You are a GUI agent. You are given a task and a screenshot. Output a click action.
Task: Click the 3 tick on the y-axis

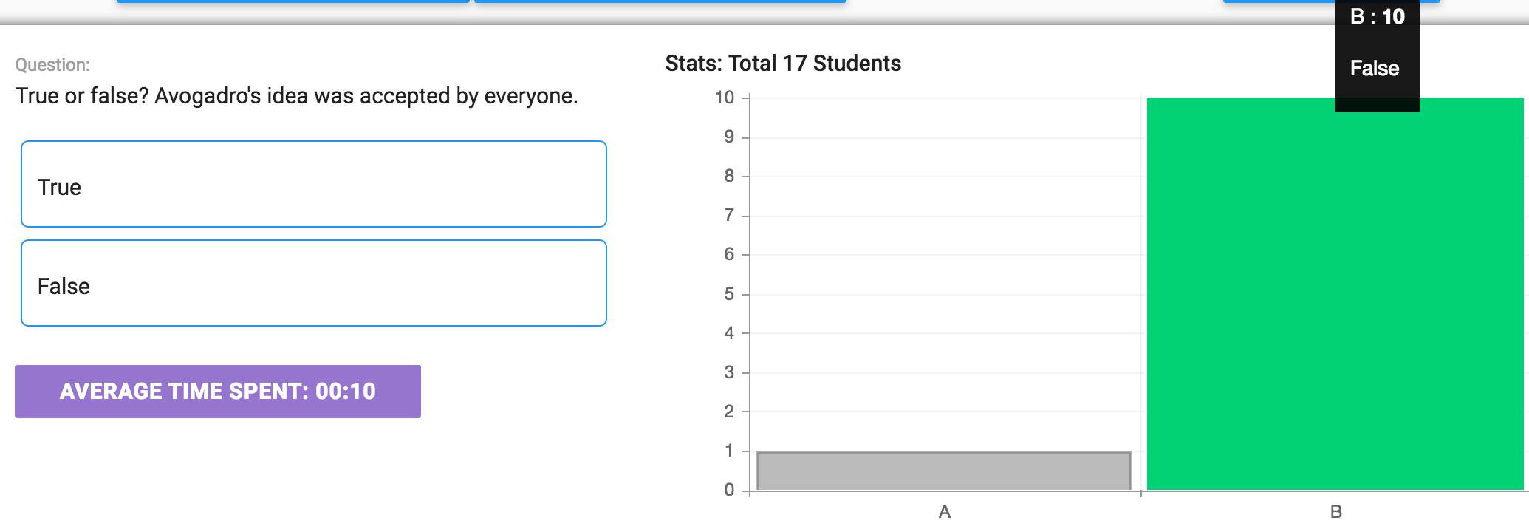(x=729, y=372)
